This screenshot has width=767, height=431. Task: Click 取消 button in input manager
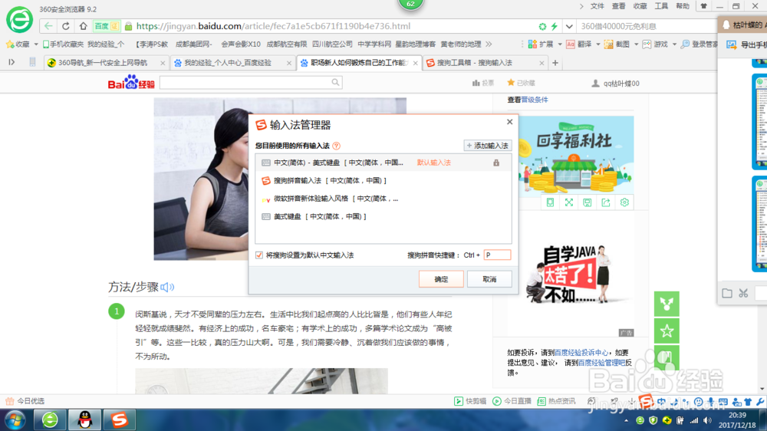tap(489, 279)
